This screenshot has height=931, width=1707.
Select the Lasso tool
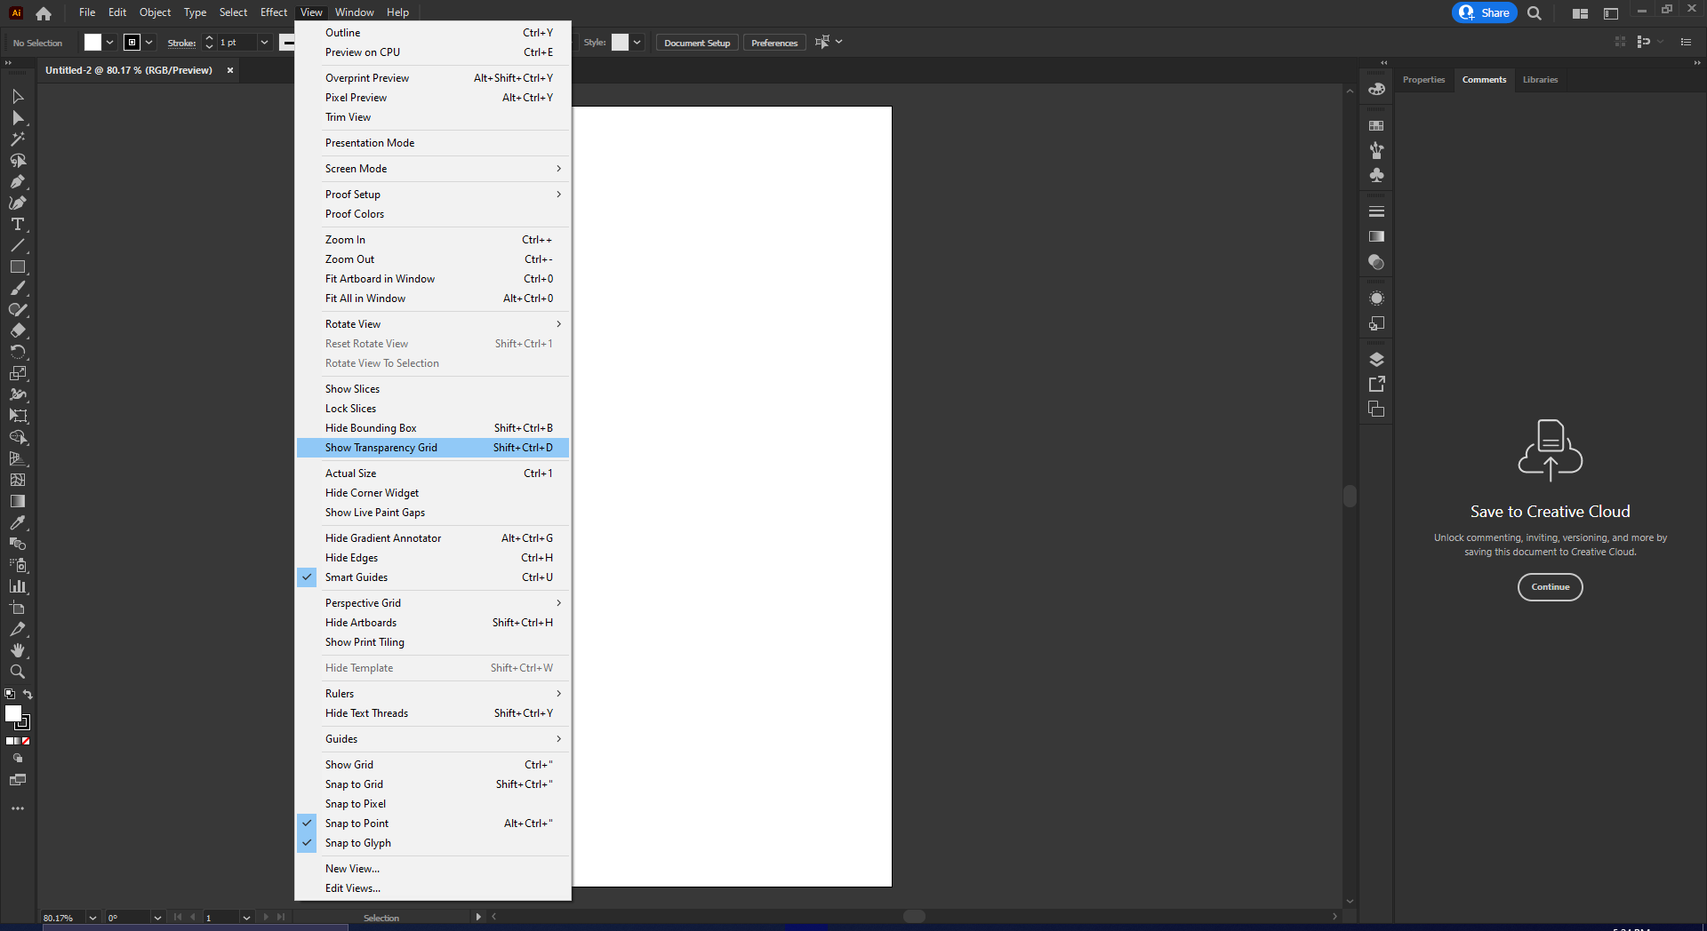coord(18,161)
